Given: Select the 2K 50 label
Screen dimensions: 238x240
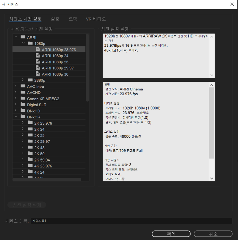Looking at the screenshot, I should 39,154.
